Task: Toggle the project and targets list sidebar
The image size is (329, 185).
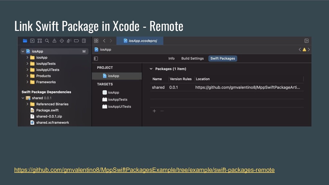Action: [x=96, y=58]
